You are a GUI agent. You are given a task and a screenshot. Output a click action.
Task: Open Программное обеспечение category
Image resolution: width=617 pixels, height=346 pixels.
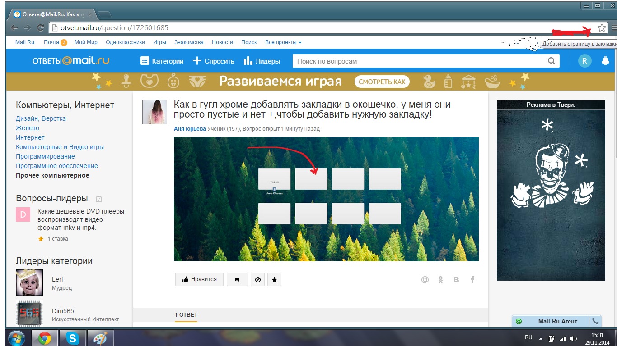click(57, 166)
